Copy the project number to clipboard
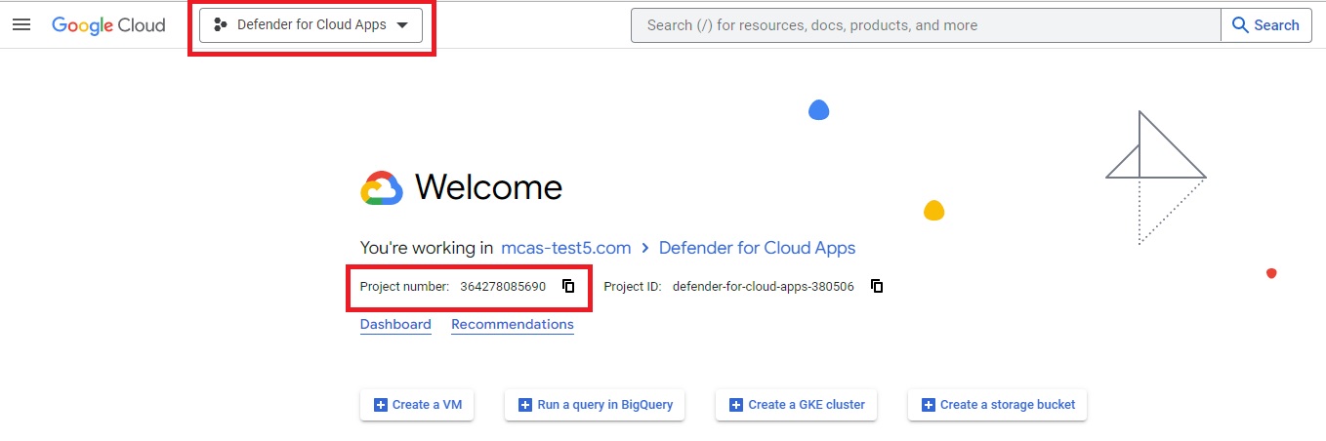Screen dimensions: 1326x441 pos(568,286)
